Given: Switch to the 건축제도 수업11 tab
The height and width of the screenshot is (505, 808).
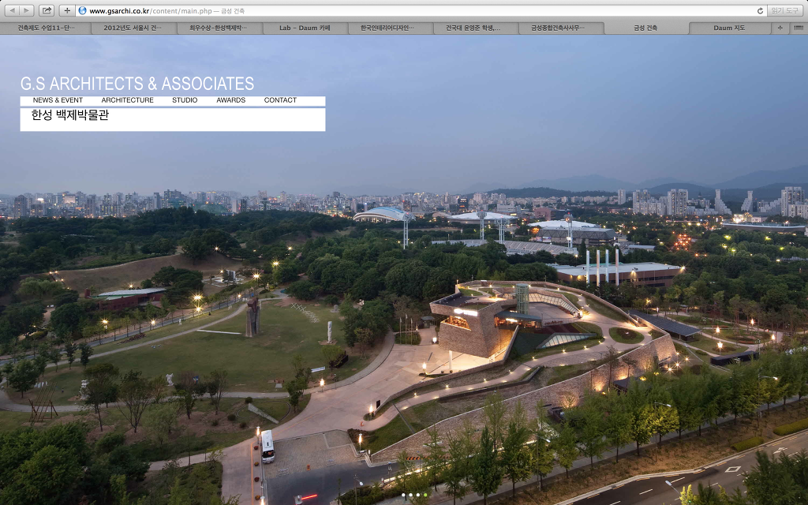Looking at the screenshot, I should (46, 28).
